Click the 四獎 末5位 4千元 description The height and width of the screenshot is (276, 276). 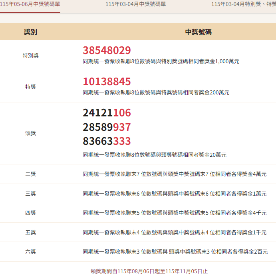[175, 213]
